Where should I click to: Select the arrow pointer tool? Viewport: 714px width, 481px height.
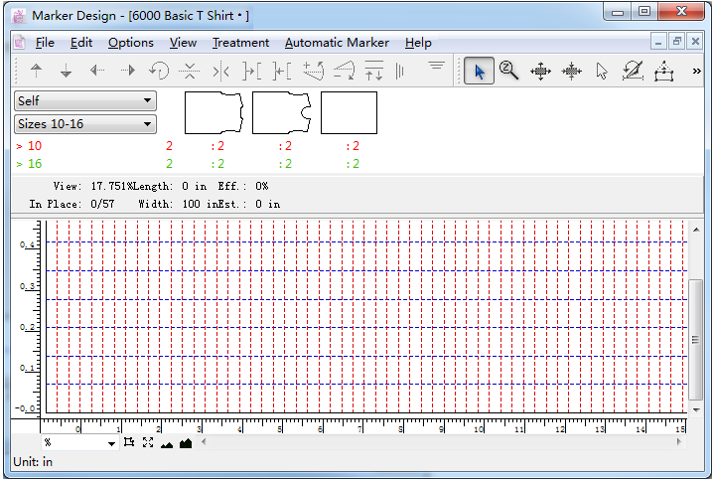click(x=479, y=71)
